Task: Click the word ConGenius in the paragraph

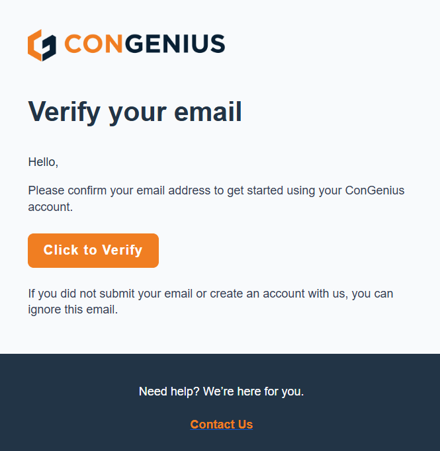Action: (x=374, y=190)
